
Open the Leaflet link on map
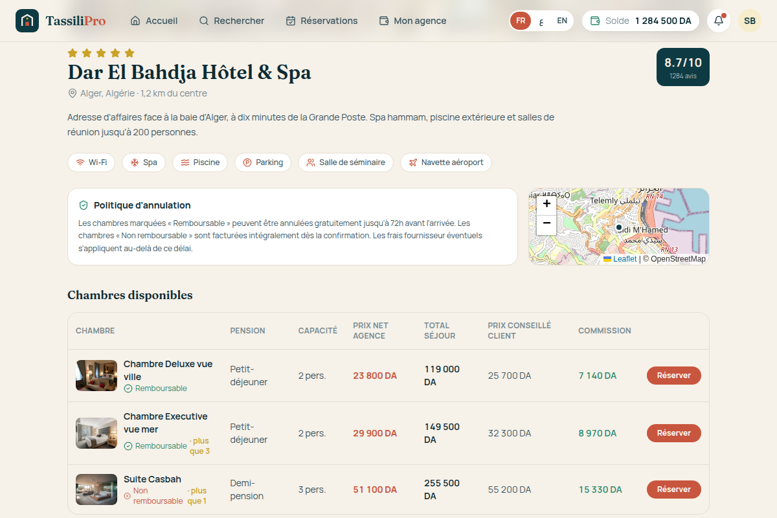620,259
